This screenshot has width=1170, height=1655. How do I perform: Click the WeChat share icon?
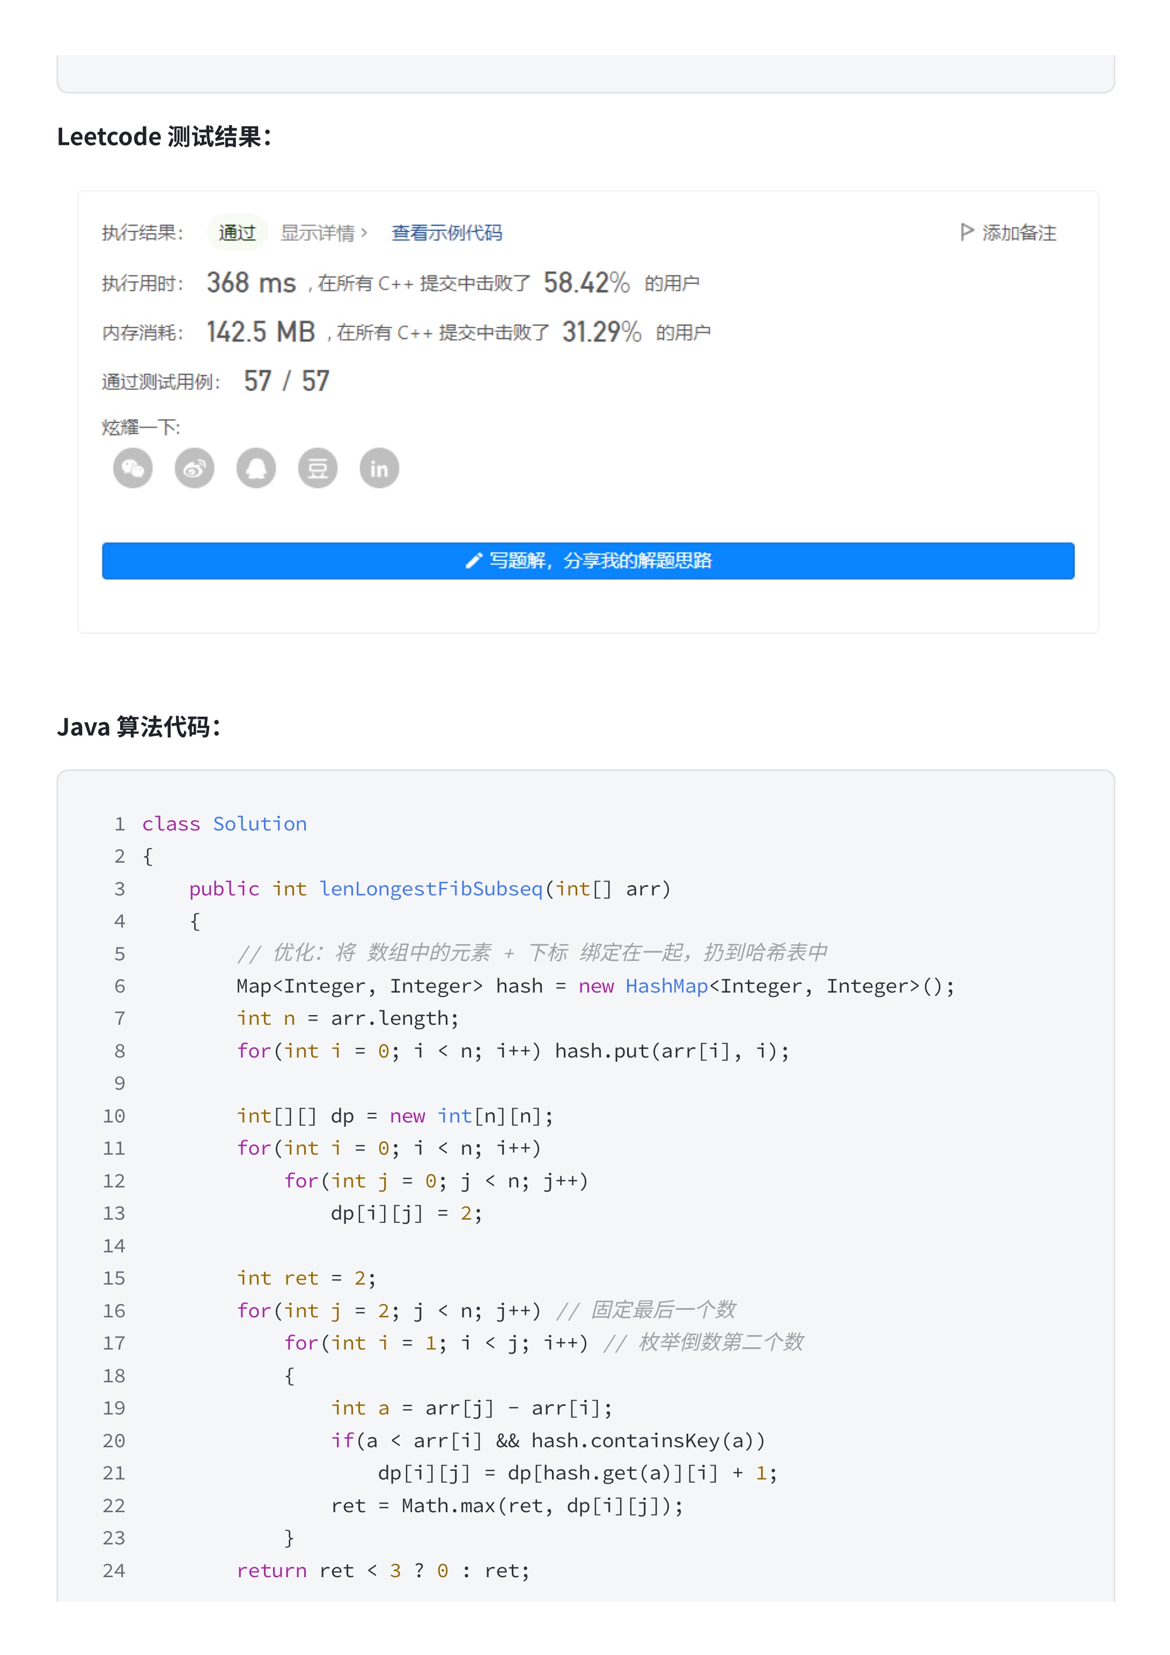pos(133,469)
